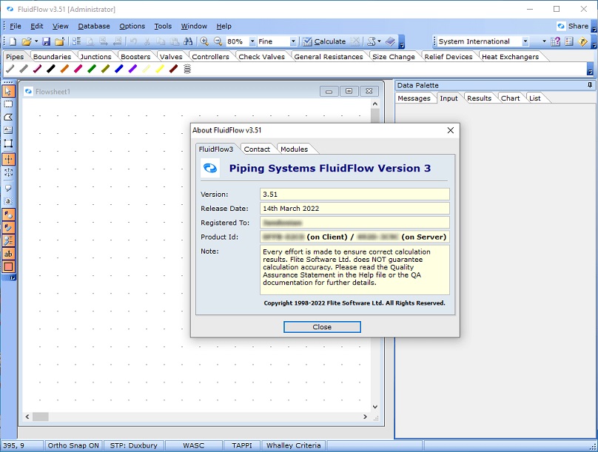The height and width of the screenshot is (452, 598).
Task: Click the Version field showing 3.51
Action: coord(355,195)
